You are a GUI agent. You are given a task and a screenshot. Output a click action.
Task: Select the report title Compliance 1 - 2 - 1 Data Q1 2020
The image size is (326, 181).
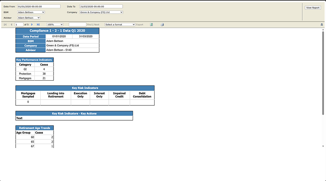coord(58,31)
